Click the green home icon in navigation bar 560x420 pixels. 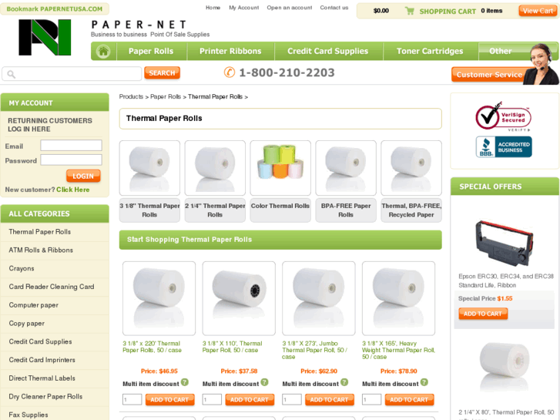click(x=103, y=51)
